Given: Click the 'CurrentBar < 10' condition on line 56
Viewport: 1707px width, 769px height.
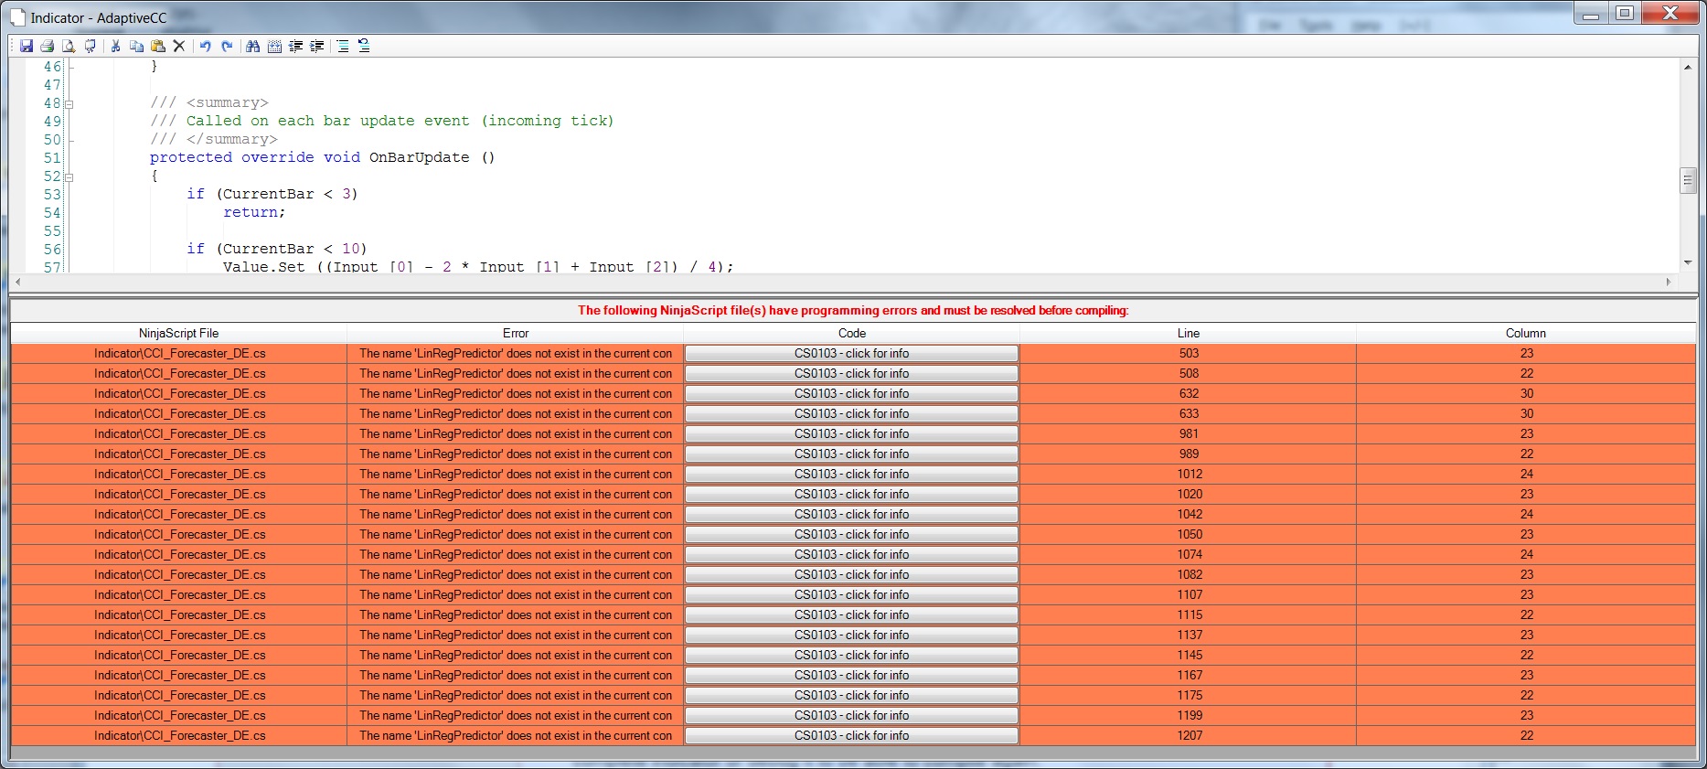Looking at the screenshot, I should pyautogui.click(x=291, y=249).
